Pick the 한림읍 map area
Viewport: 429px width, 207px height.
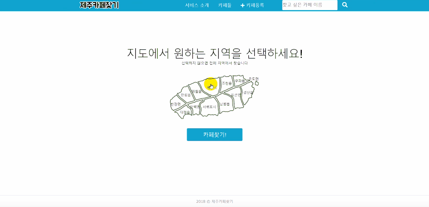click(185, 95)
